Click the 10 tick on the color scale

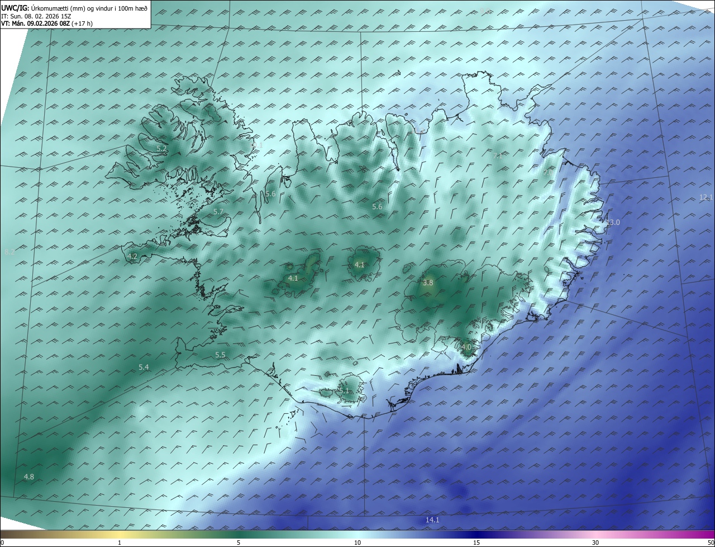(x=357, y=543)
